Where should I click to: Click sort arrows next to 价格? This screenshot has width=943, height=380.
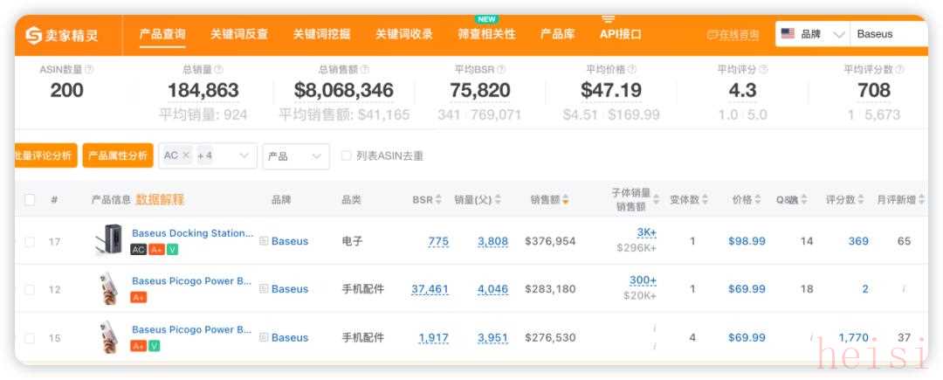759,200
